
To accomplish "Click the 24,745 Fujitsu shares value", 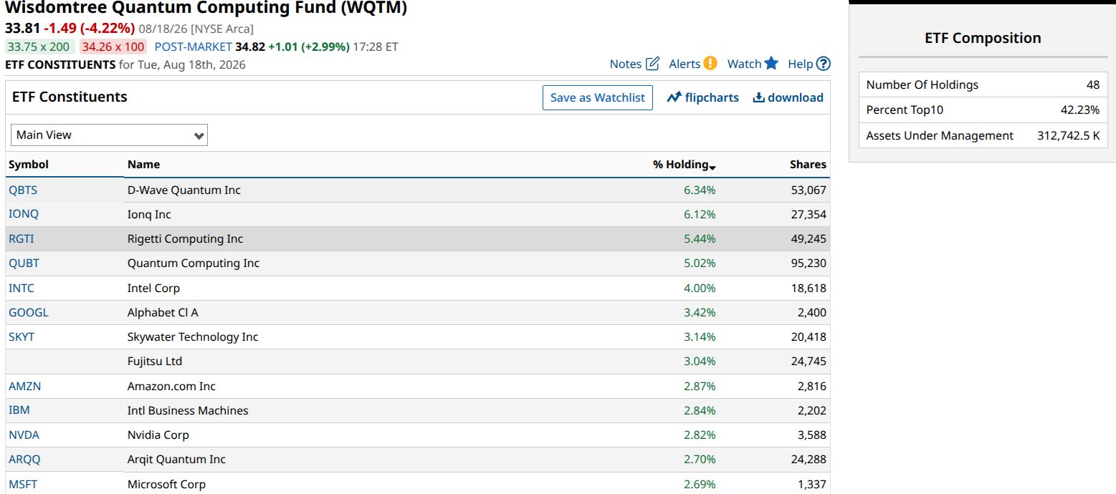I will 809,361.
